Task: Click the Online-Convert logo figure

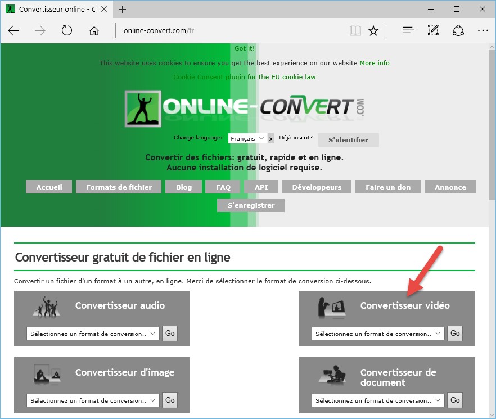Action: [142, 107]
